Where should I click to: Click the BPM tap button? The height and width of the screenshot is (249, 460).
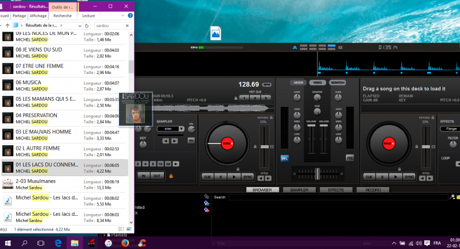267,84
